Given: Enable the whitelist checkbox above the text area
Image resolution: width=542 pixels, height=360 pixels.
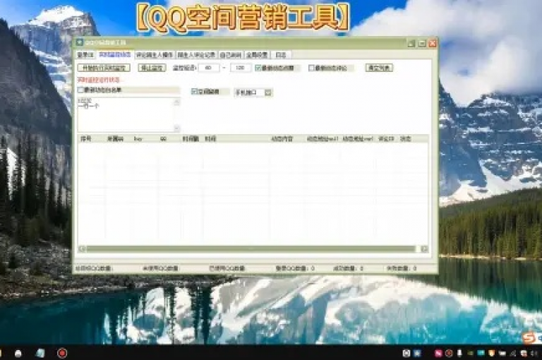Looking at the screenshot, I should pyautogui.click(x=80, y=90).
